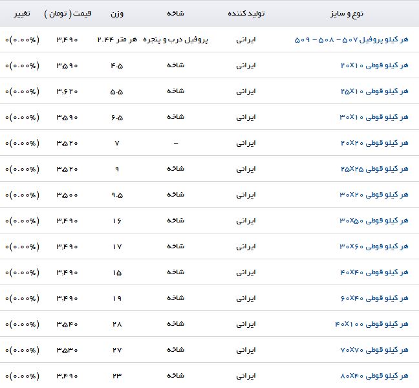The width and height of the screenshot is (419, 388).
Task: Select the weight 27 in the 70X70 row
Action: (x=117, y=350)
